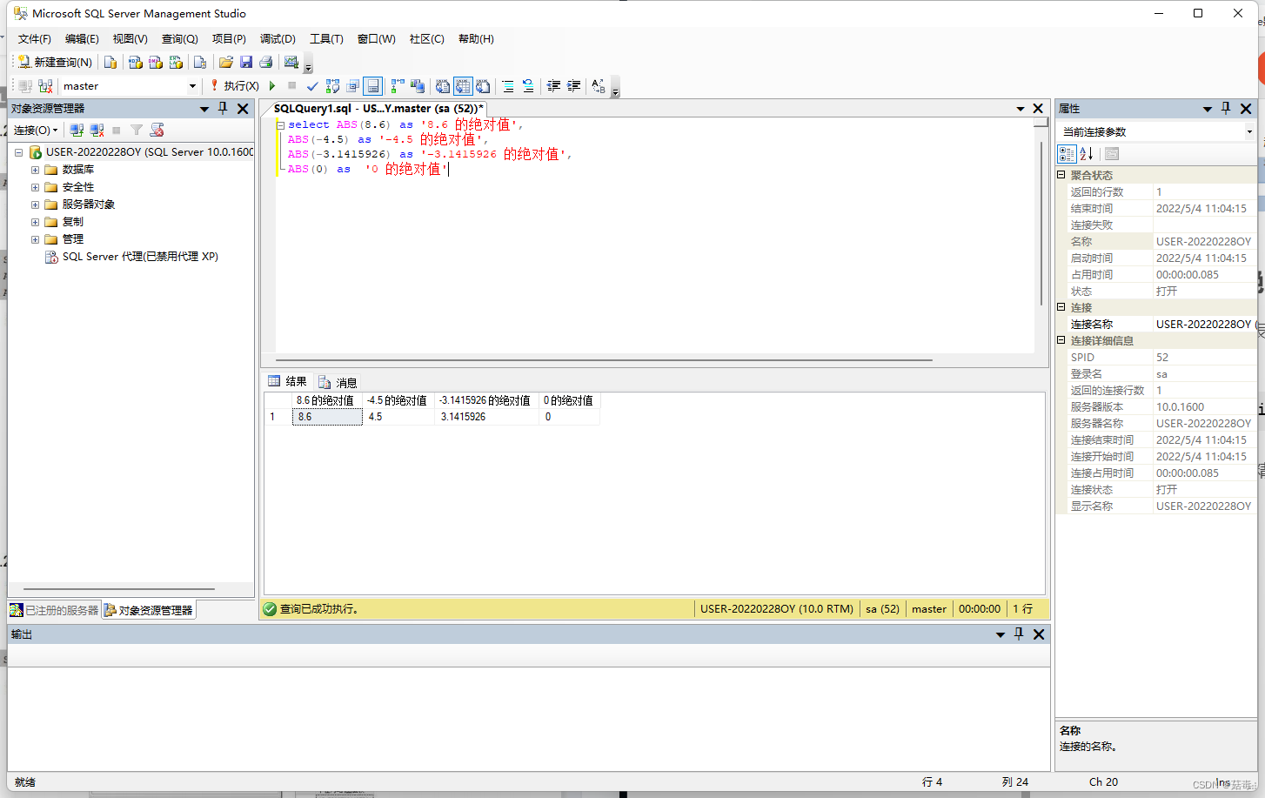Viewport: 1265px width, 798px height.
Task: Open Query Options icon
Action: coord(352,86)
